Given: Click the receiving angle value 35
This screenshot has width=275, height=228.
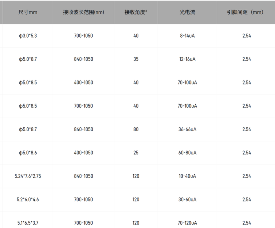Looking at the screenshot, I should click(x=136, y=59).
